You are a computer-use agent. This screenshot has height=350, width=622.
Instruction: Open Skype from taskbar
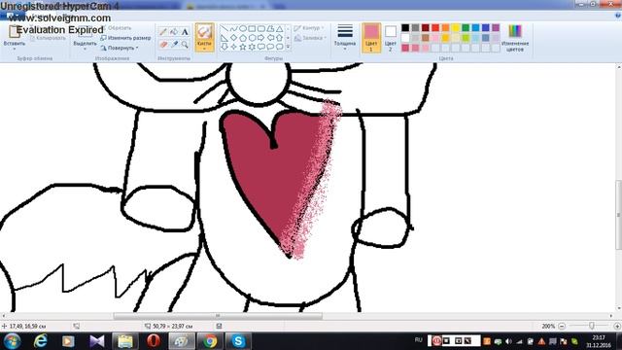point(238,341)
